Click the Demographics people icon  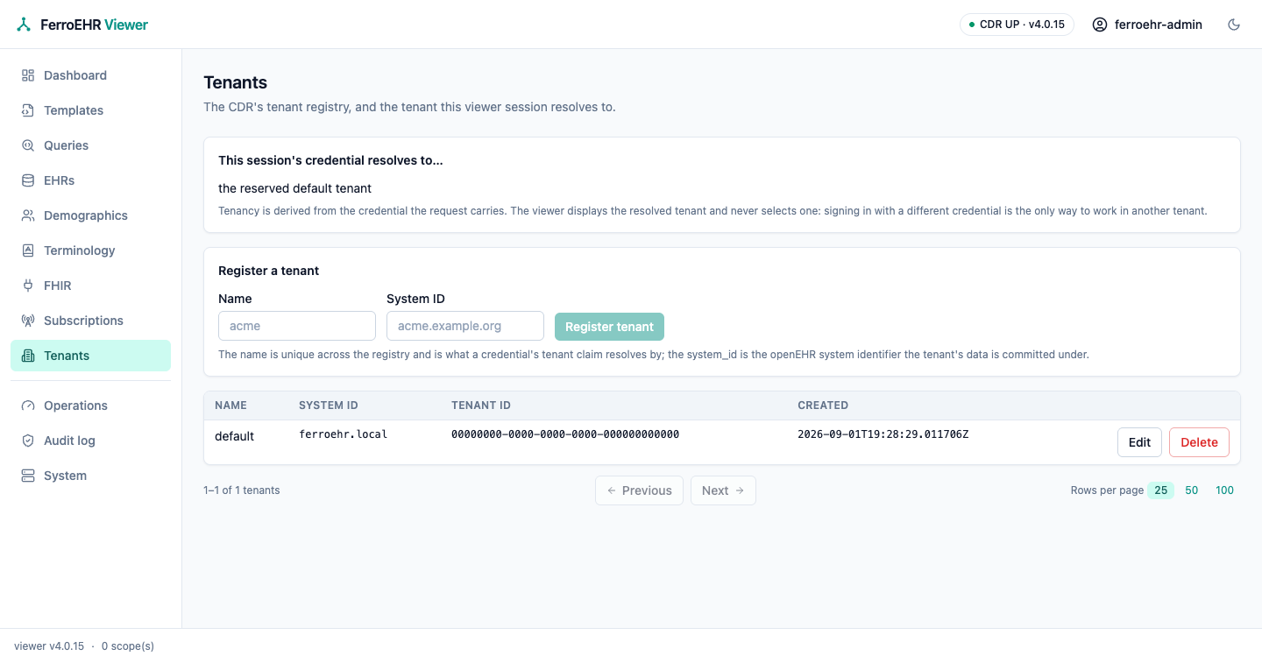coord(28,215)
